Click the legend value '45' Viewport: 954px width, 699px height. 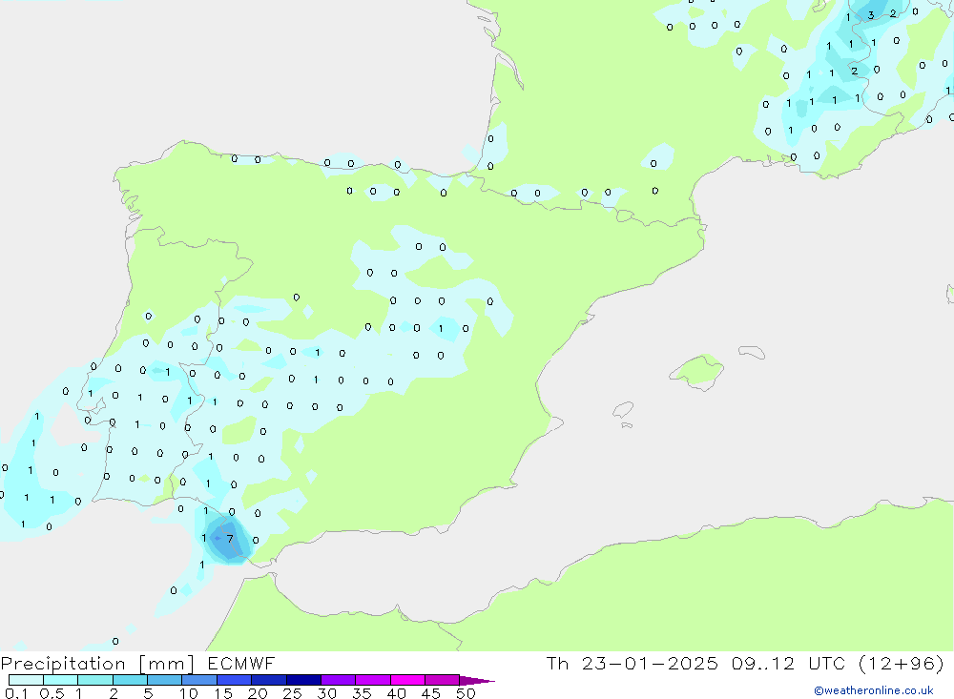click(431, 693)
